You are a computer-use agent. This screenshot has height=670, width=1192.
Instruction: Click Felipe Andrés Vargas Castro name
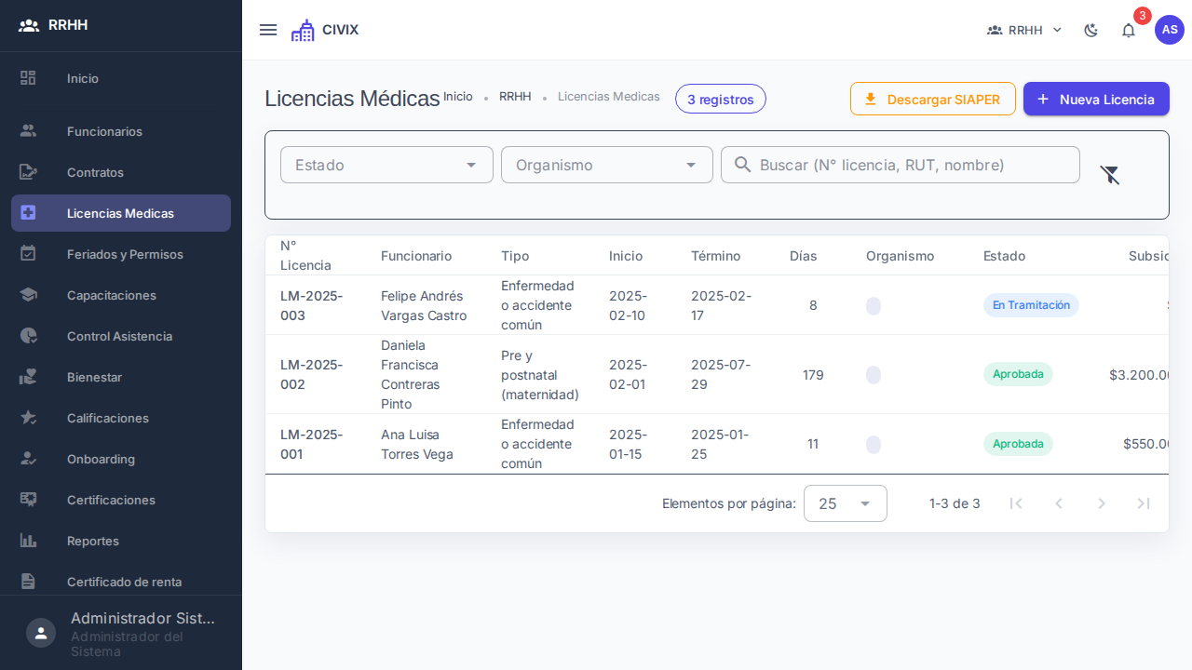pyautogui.click(x=424, y=305)
